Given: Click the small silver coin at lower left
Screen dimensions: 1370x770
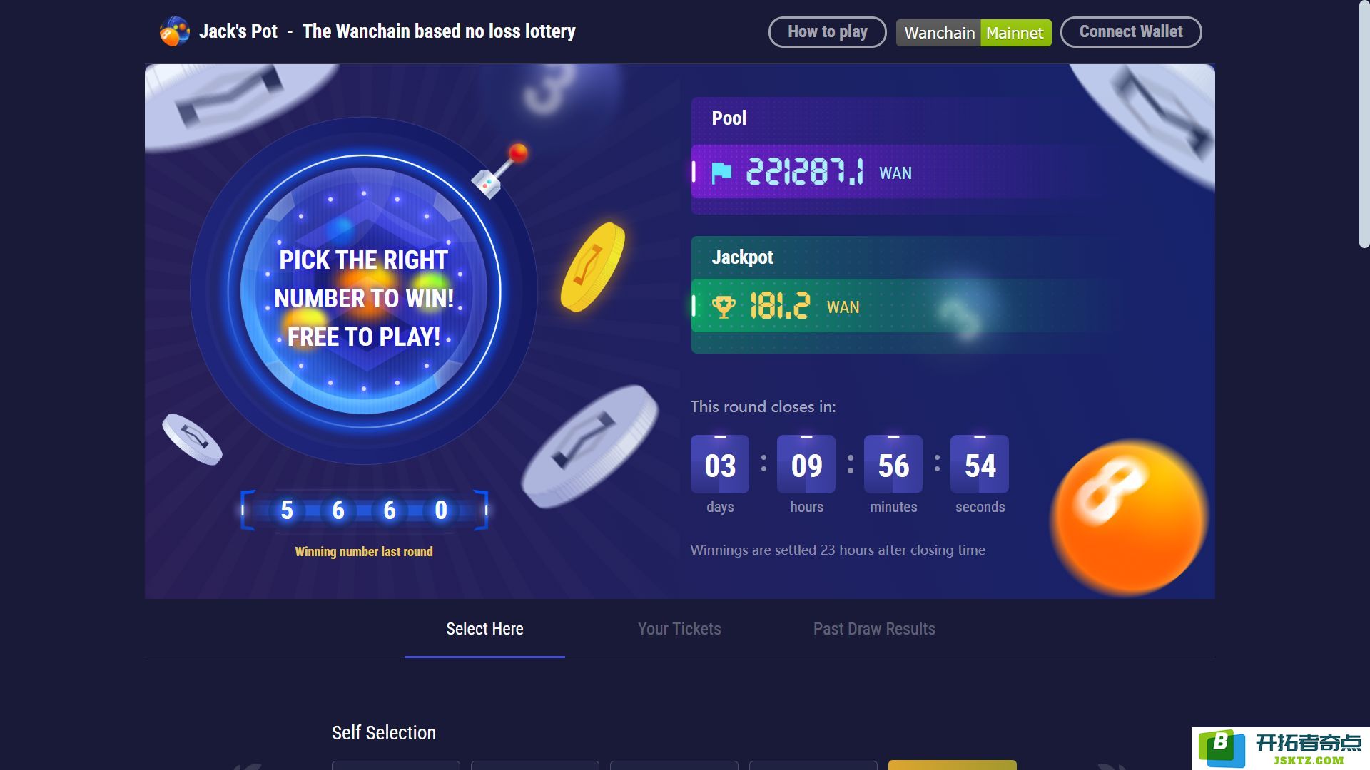Looking at the screenshot, I should tap(192, 439).
